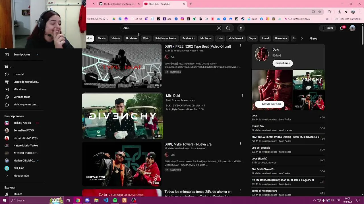Select the Subidas recientes filter chip
Viewport: 364px width, 204px height.
(x=166, y=39)
